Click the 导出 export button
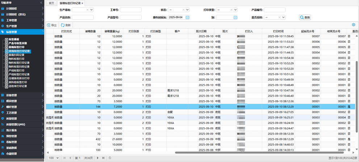Screen dimensions: 359x162 (x=52, y=25)
